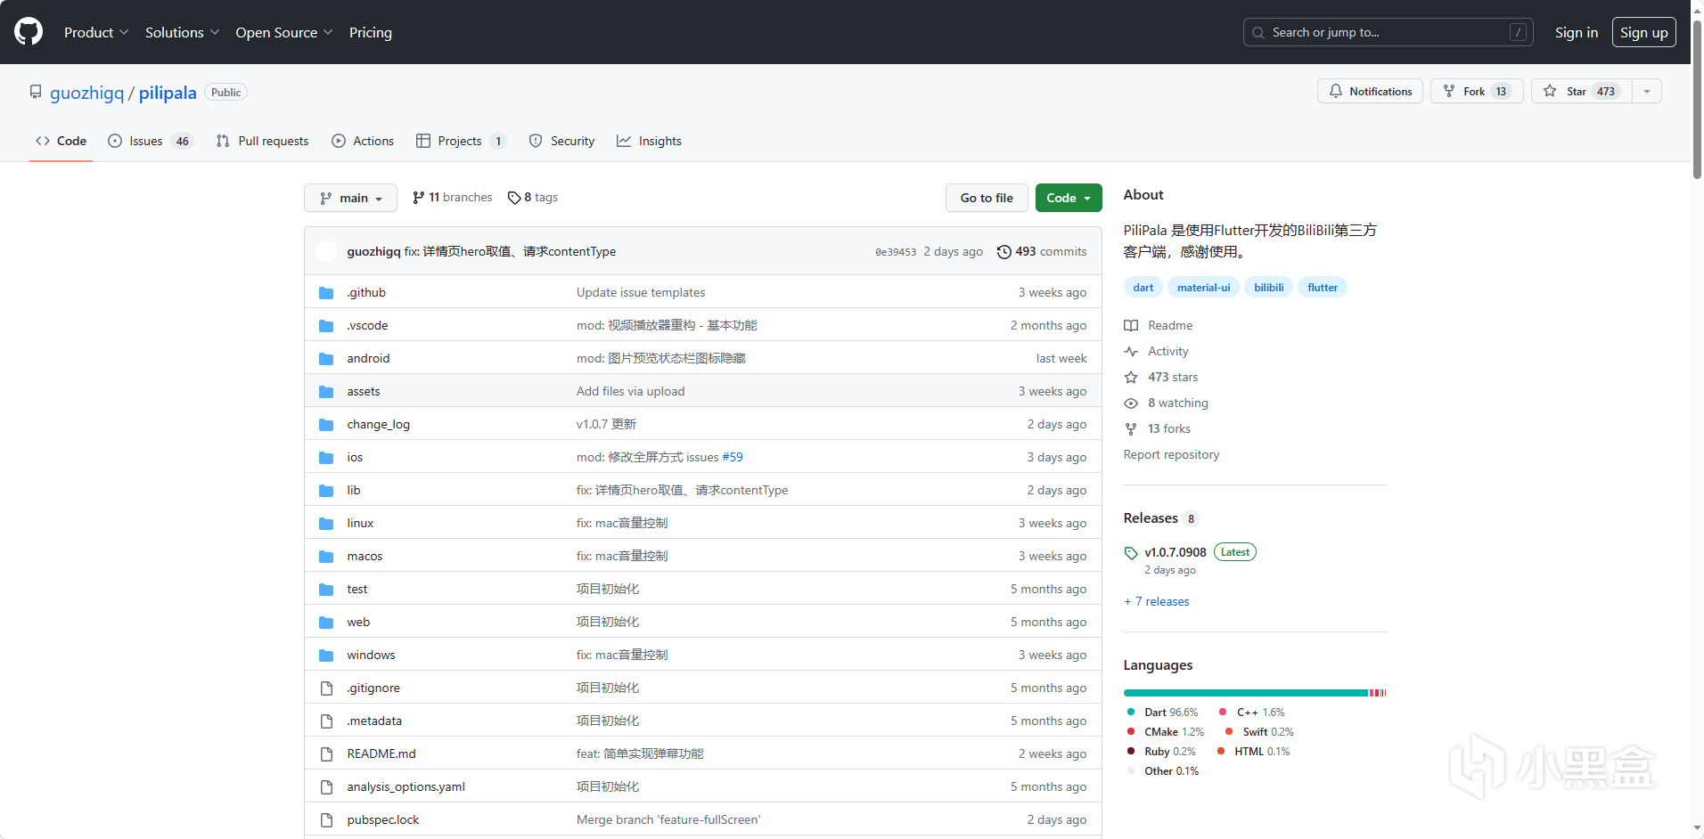
Task: Click the GitHub logo icon
Action: (29, 32)
